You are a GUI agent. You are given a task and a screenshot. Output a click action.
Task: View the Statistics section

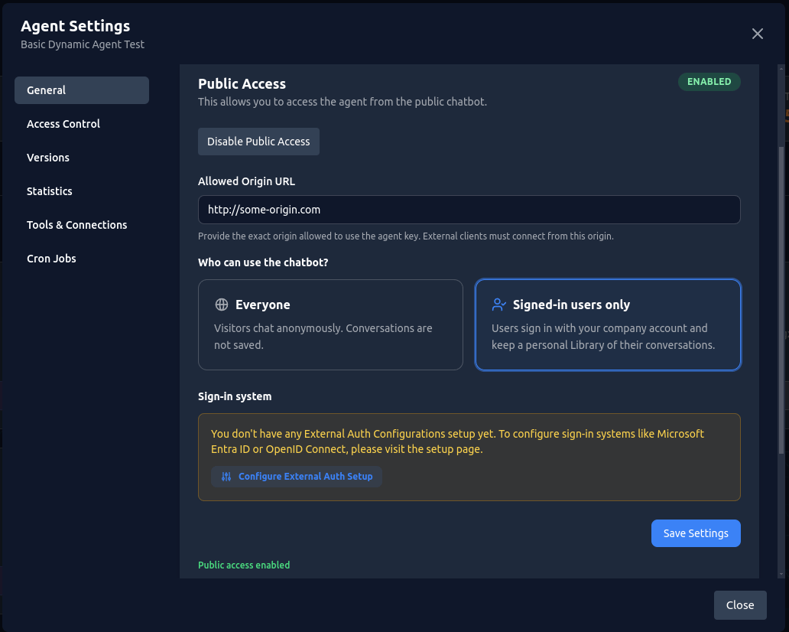pyautogui.click(x=82, y=191)
